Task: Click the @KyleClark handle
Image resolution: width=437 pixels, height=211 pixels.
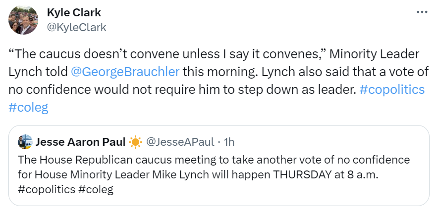Action: (76, 27)
